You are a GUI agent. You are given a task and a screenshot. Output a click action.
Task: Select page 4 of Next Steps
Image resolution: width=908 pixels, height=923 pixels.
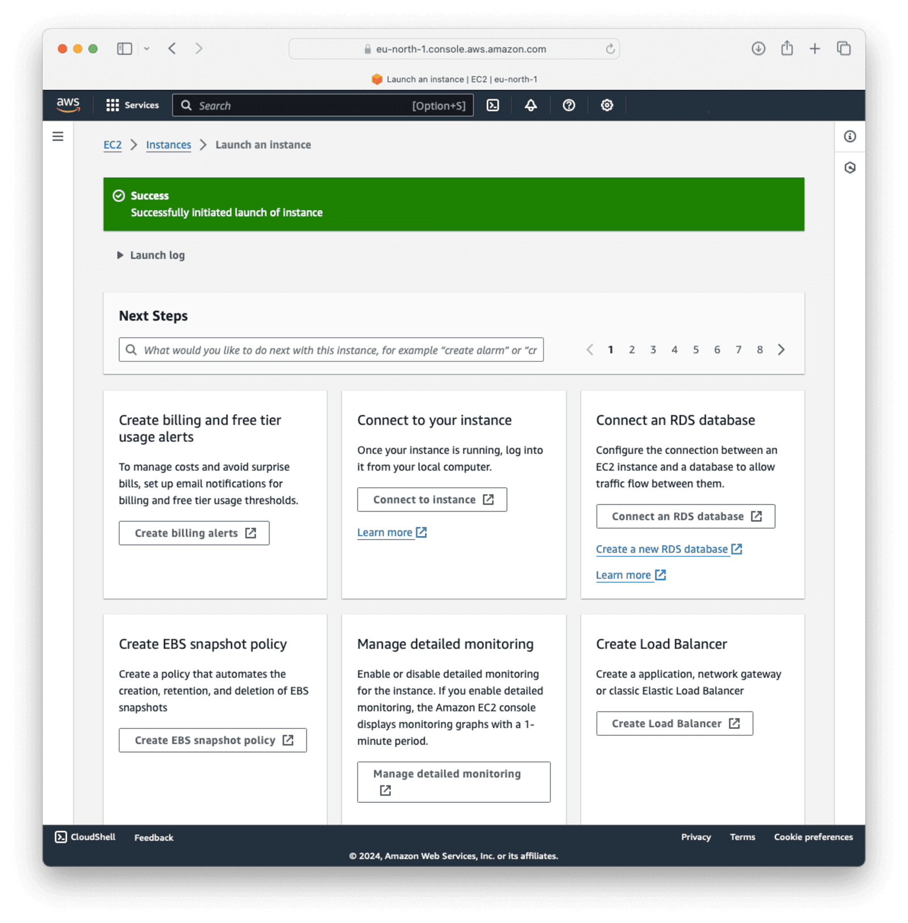674,349
